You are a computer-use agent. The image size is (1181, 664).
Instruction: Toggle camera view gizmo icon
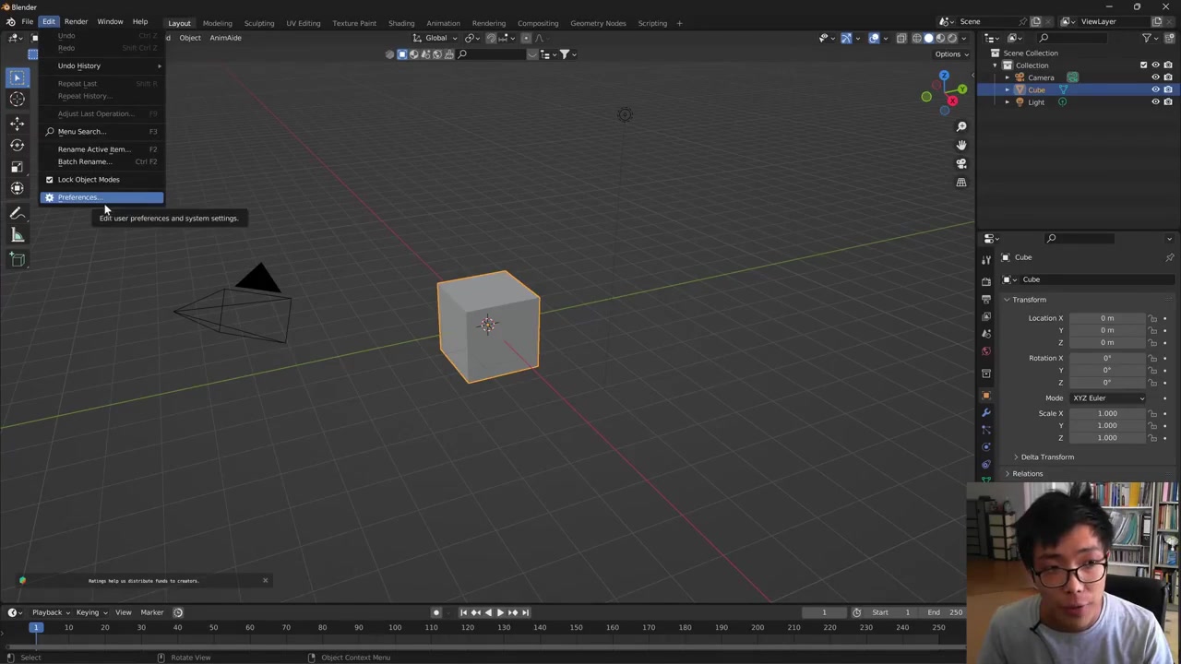[960, 163]
